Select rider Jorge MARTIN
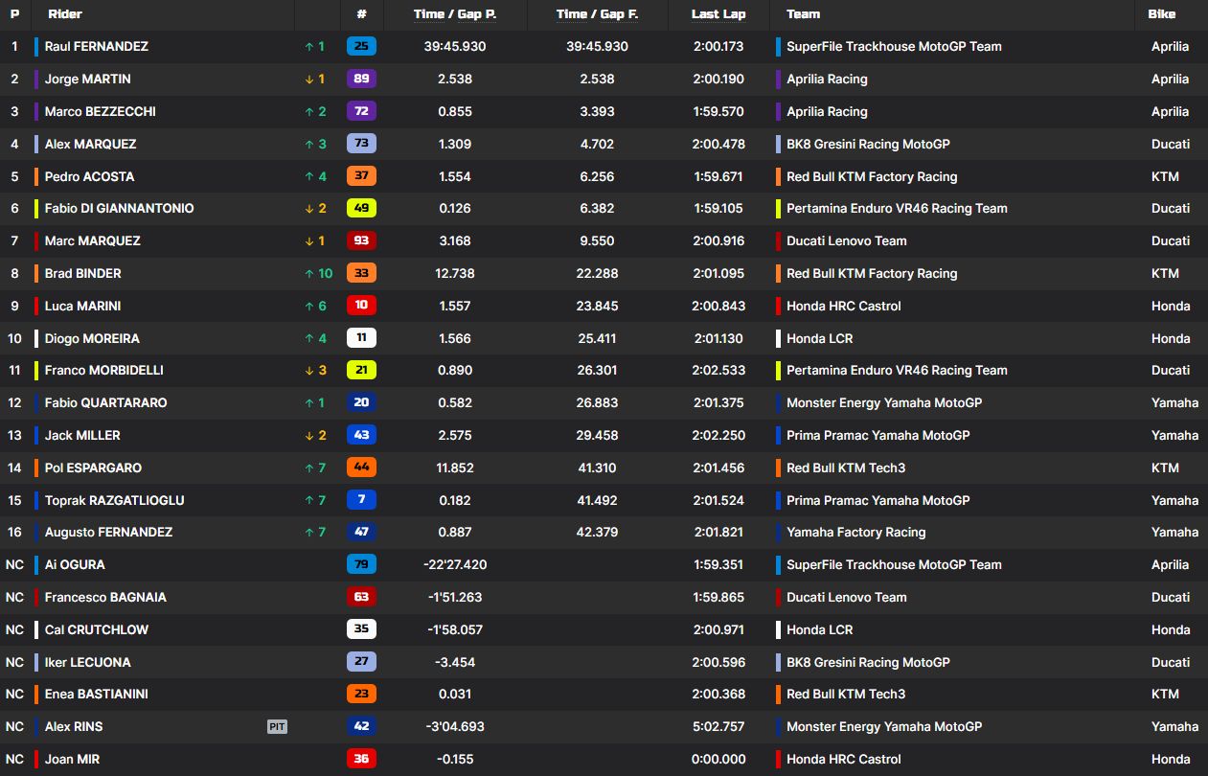The height and width of the screenshot is (776, 1208). 88,79
